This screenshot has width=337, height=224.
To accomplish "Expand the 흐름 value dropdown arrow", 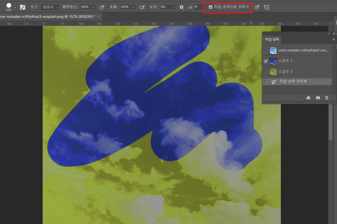I will click(133, 7).
